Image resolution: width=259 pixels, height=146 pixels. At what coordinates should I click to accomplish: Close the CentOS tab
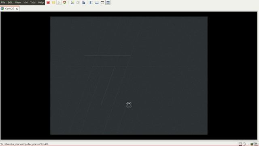pyautogui.click(x=17, y=9)
